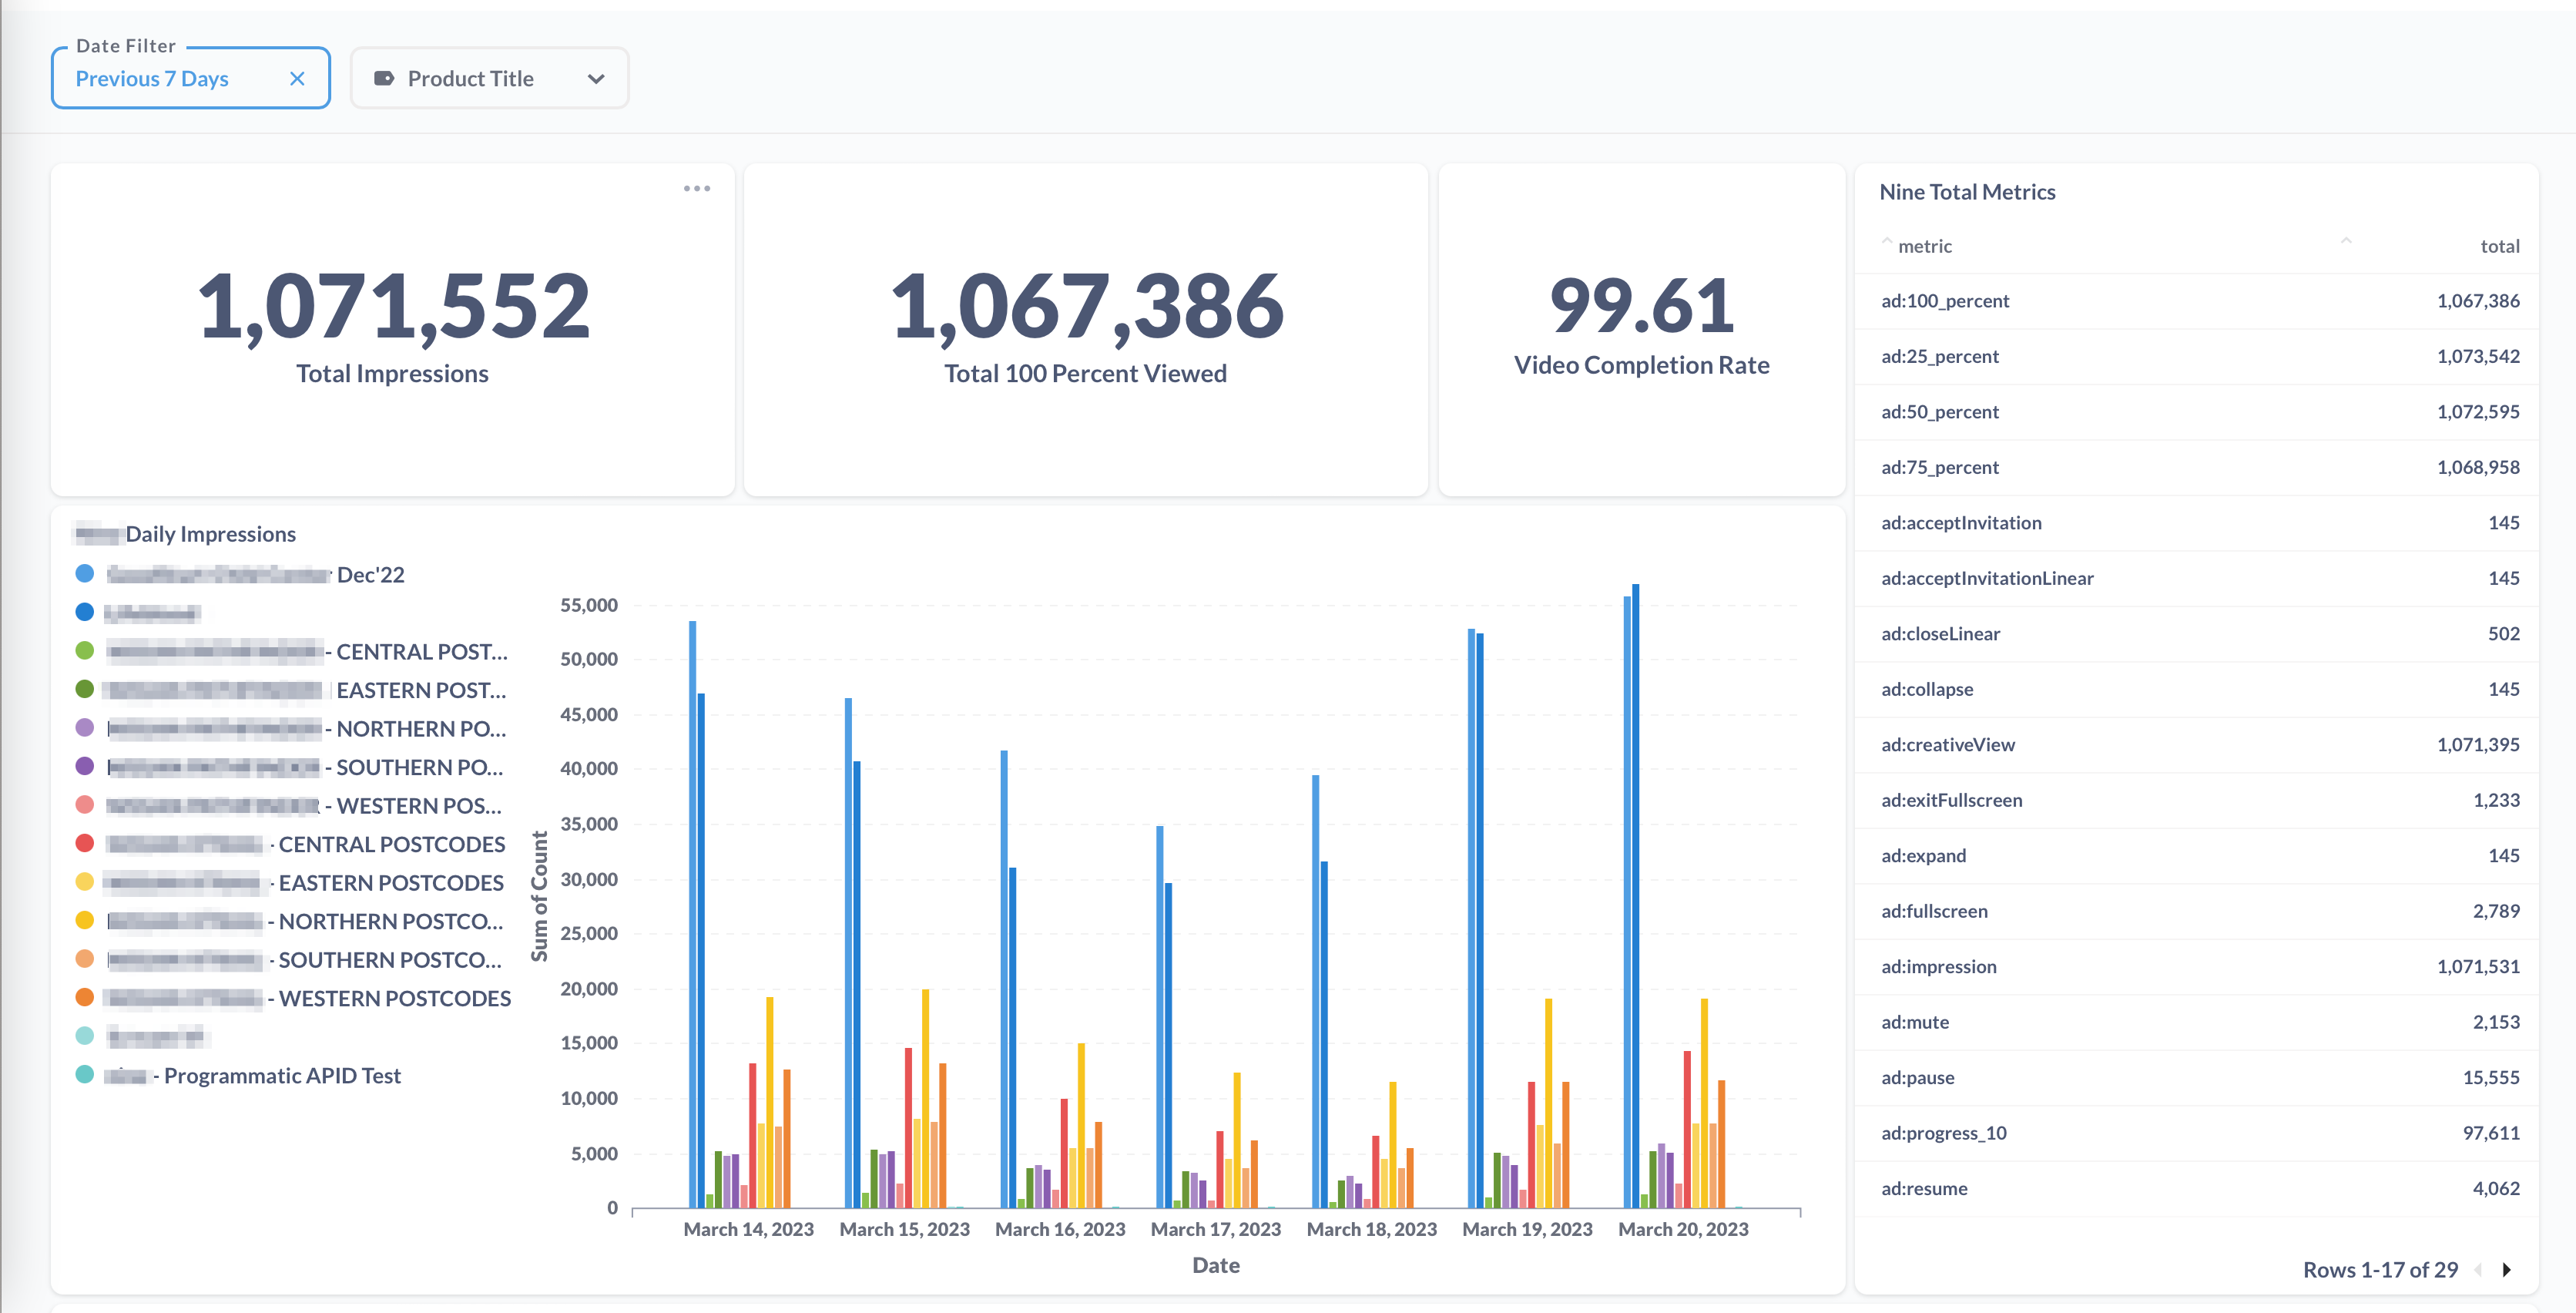This screenshot has width=2576, height=1313.
Task: Click the tag icon beside Product Title
Action: [383, 78]
